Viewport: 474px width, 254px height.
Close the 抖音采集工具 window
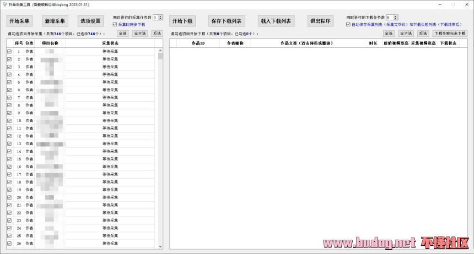click(x=466, y=4)
